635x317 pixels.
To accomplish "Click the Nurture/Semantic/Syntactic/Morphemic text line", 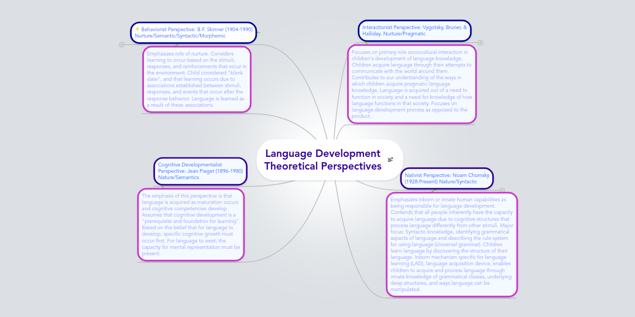I will (182, 36).
